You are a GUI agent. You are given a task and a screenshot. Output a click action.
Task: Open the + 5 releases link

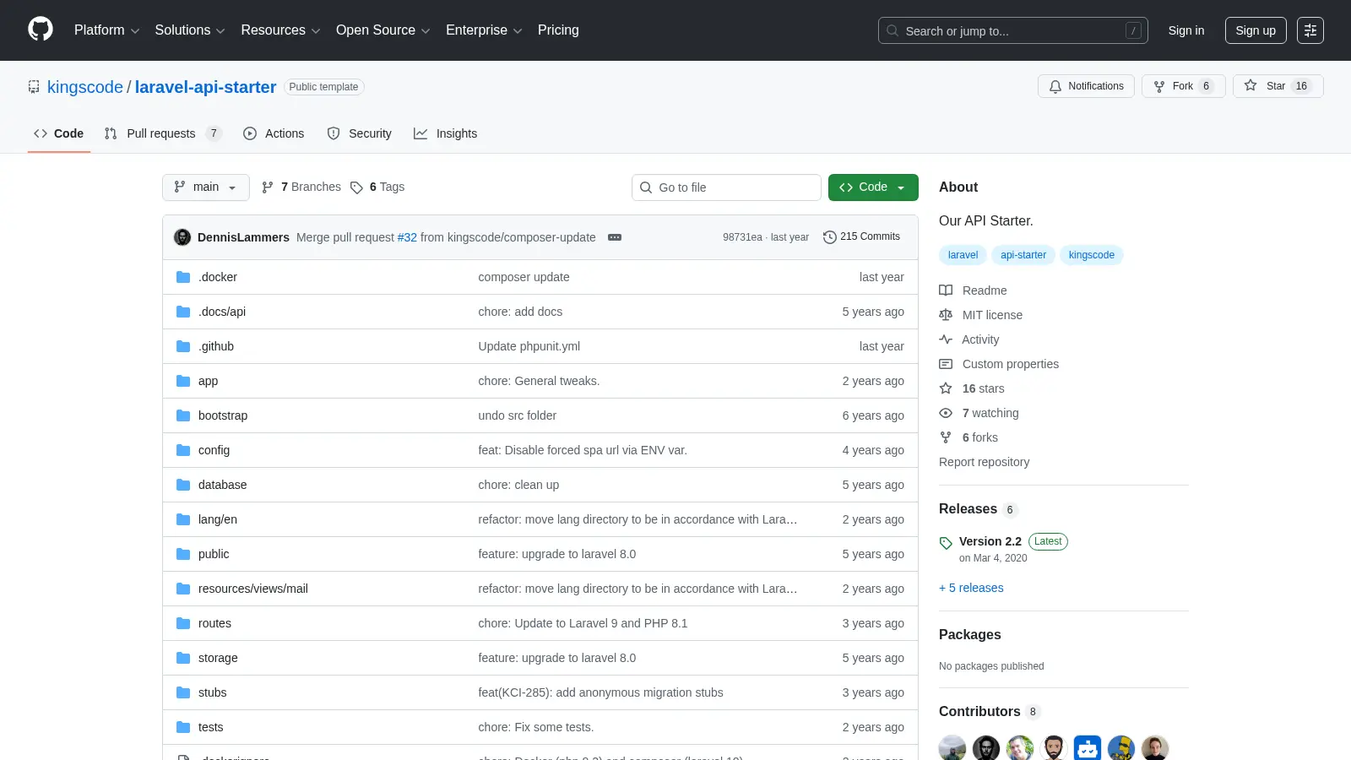971,588
